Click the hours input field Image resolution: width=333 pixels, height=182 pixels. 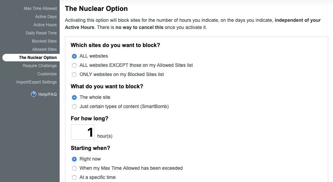pyautogui.click(x=83, y=132)
